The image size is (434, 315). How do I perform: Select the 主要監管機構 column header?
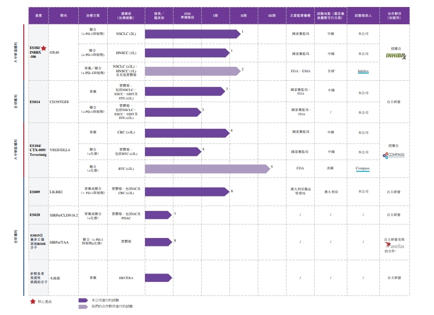point(300,15)
